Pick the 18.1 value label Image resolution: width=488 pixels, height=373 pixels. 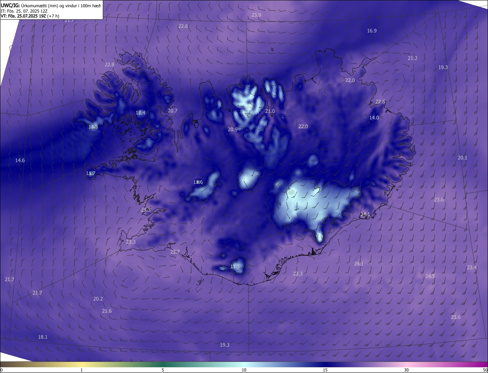pos(43,337)
